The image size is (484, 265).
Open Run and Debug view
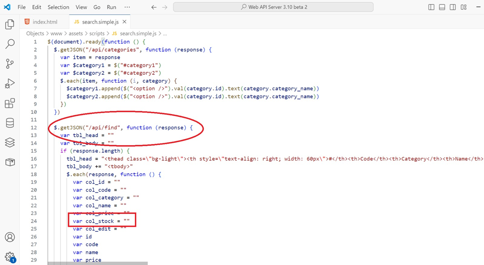click(x=10, y=83)
